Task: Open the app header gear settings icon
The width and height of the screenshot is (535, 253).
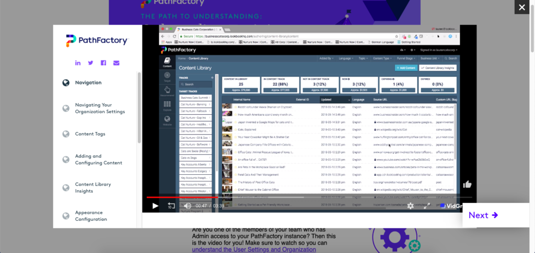Action: 412,50
